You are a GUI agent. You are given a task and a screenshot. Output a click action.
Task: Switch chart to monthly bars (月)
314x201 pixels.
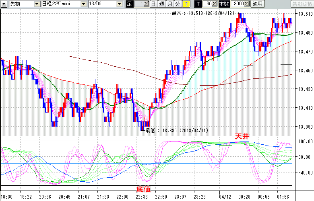click(169, 4)
